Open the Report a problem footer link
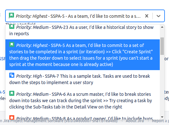This screenshot has height=125, width=169. (x=160, y=121)
